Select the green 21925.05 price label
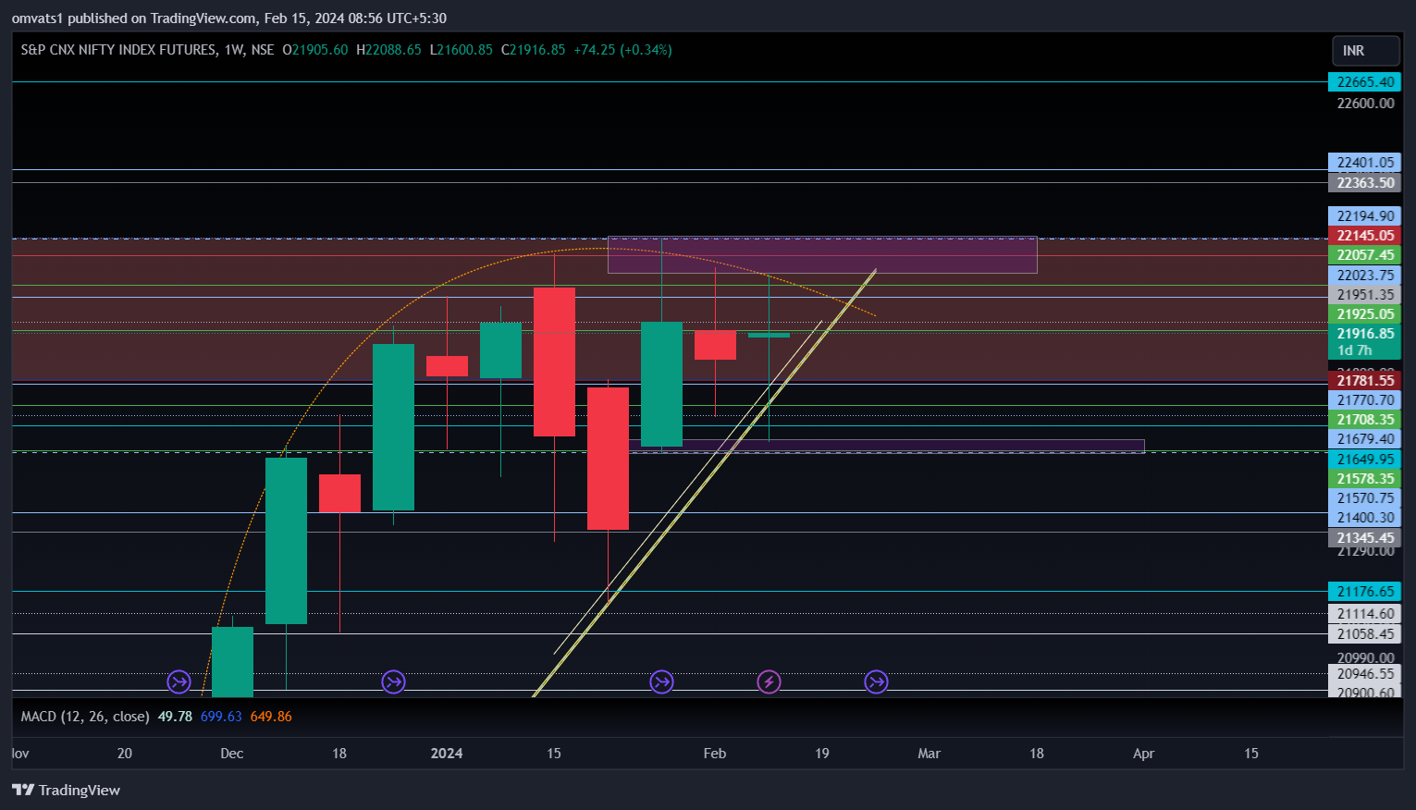 point(1365,314)
